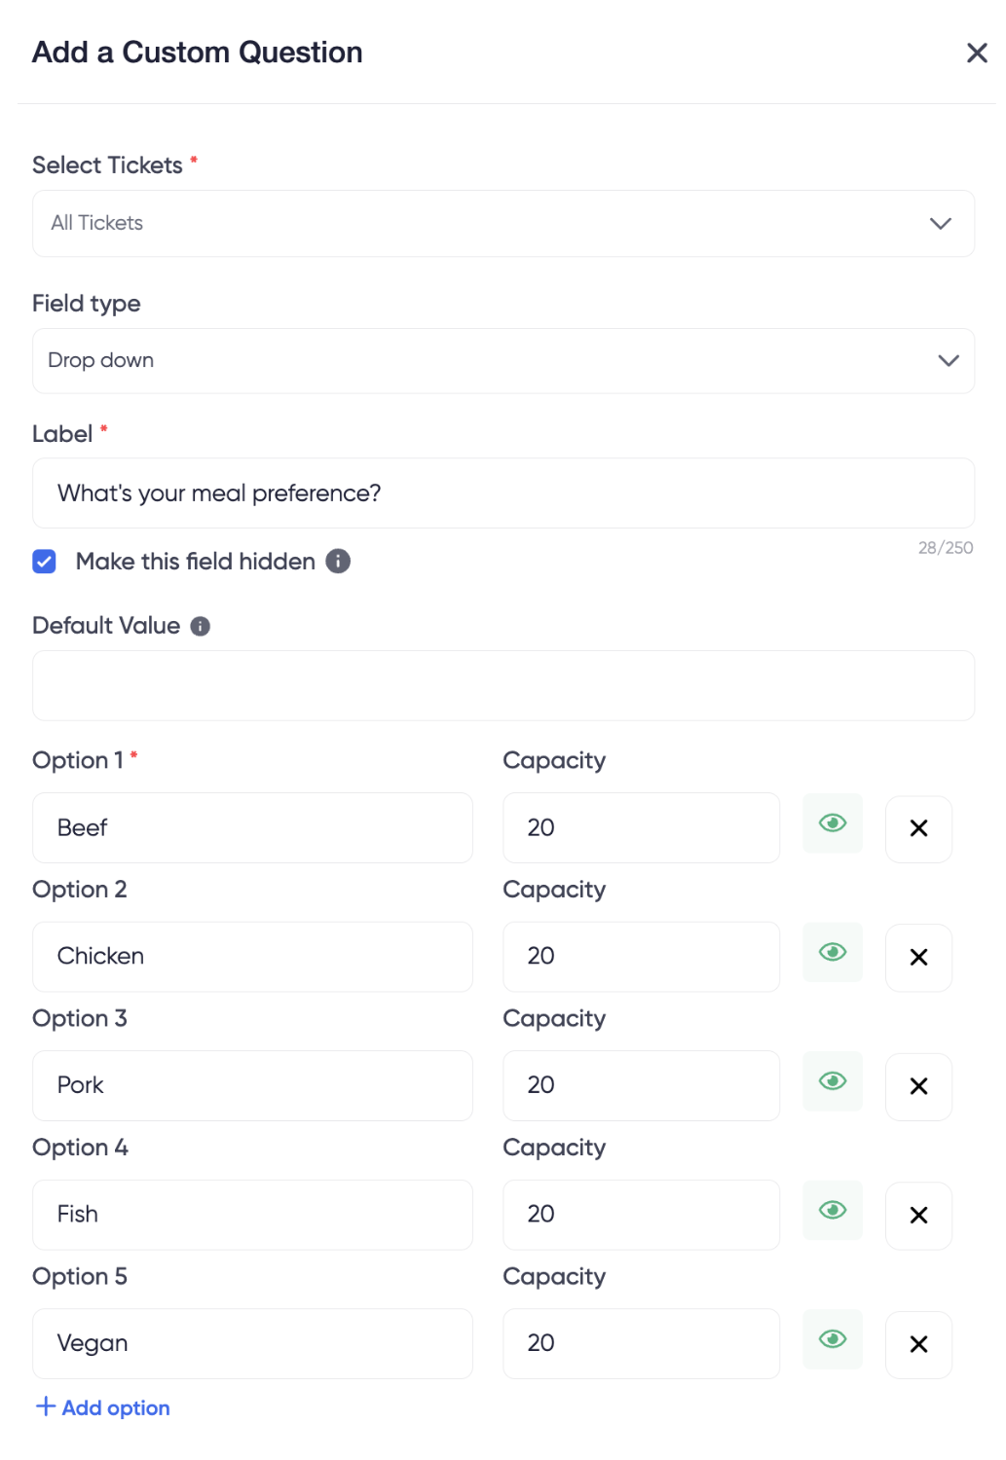Hide the Pork option with the eye icon

click(833, 1081)
